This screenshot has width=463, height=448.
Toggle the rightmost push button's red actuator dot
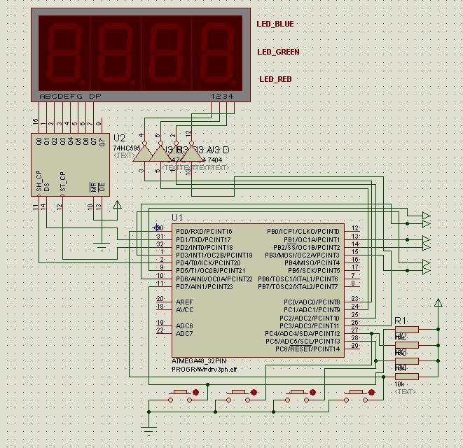tap(371, 392)
